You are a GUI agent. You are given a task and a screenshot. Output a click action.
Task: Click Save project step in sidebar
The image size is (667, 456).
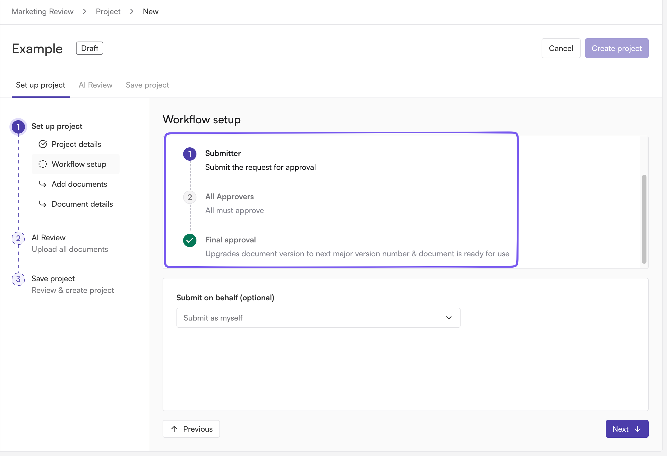click(x=53, y=278)
